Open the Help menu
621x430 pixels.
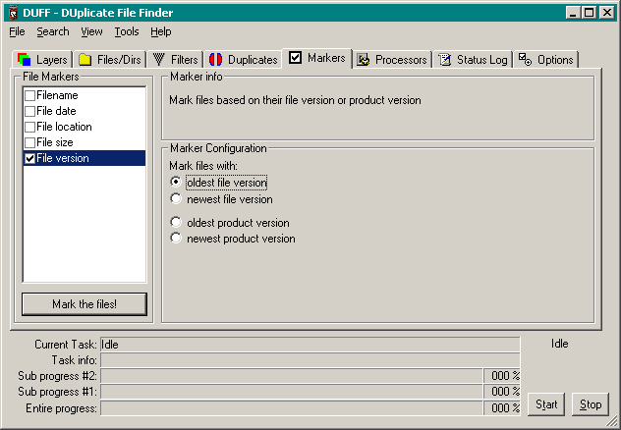click(161, 31)
